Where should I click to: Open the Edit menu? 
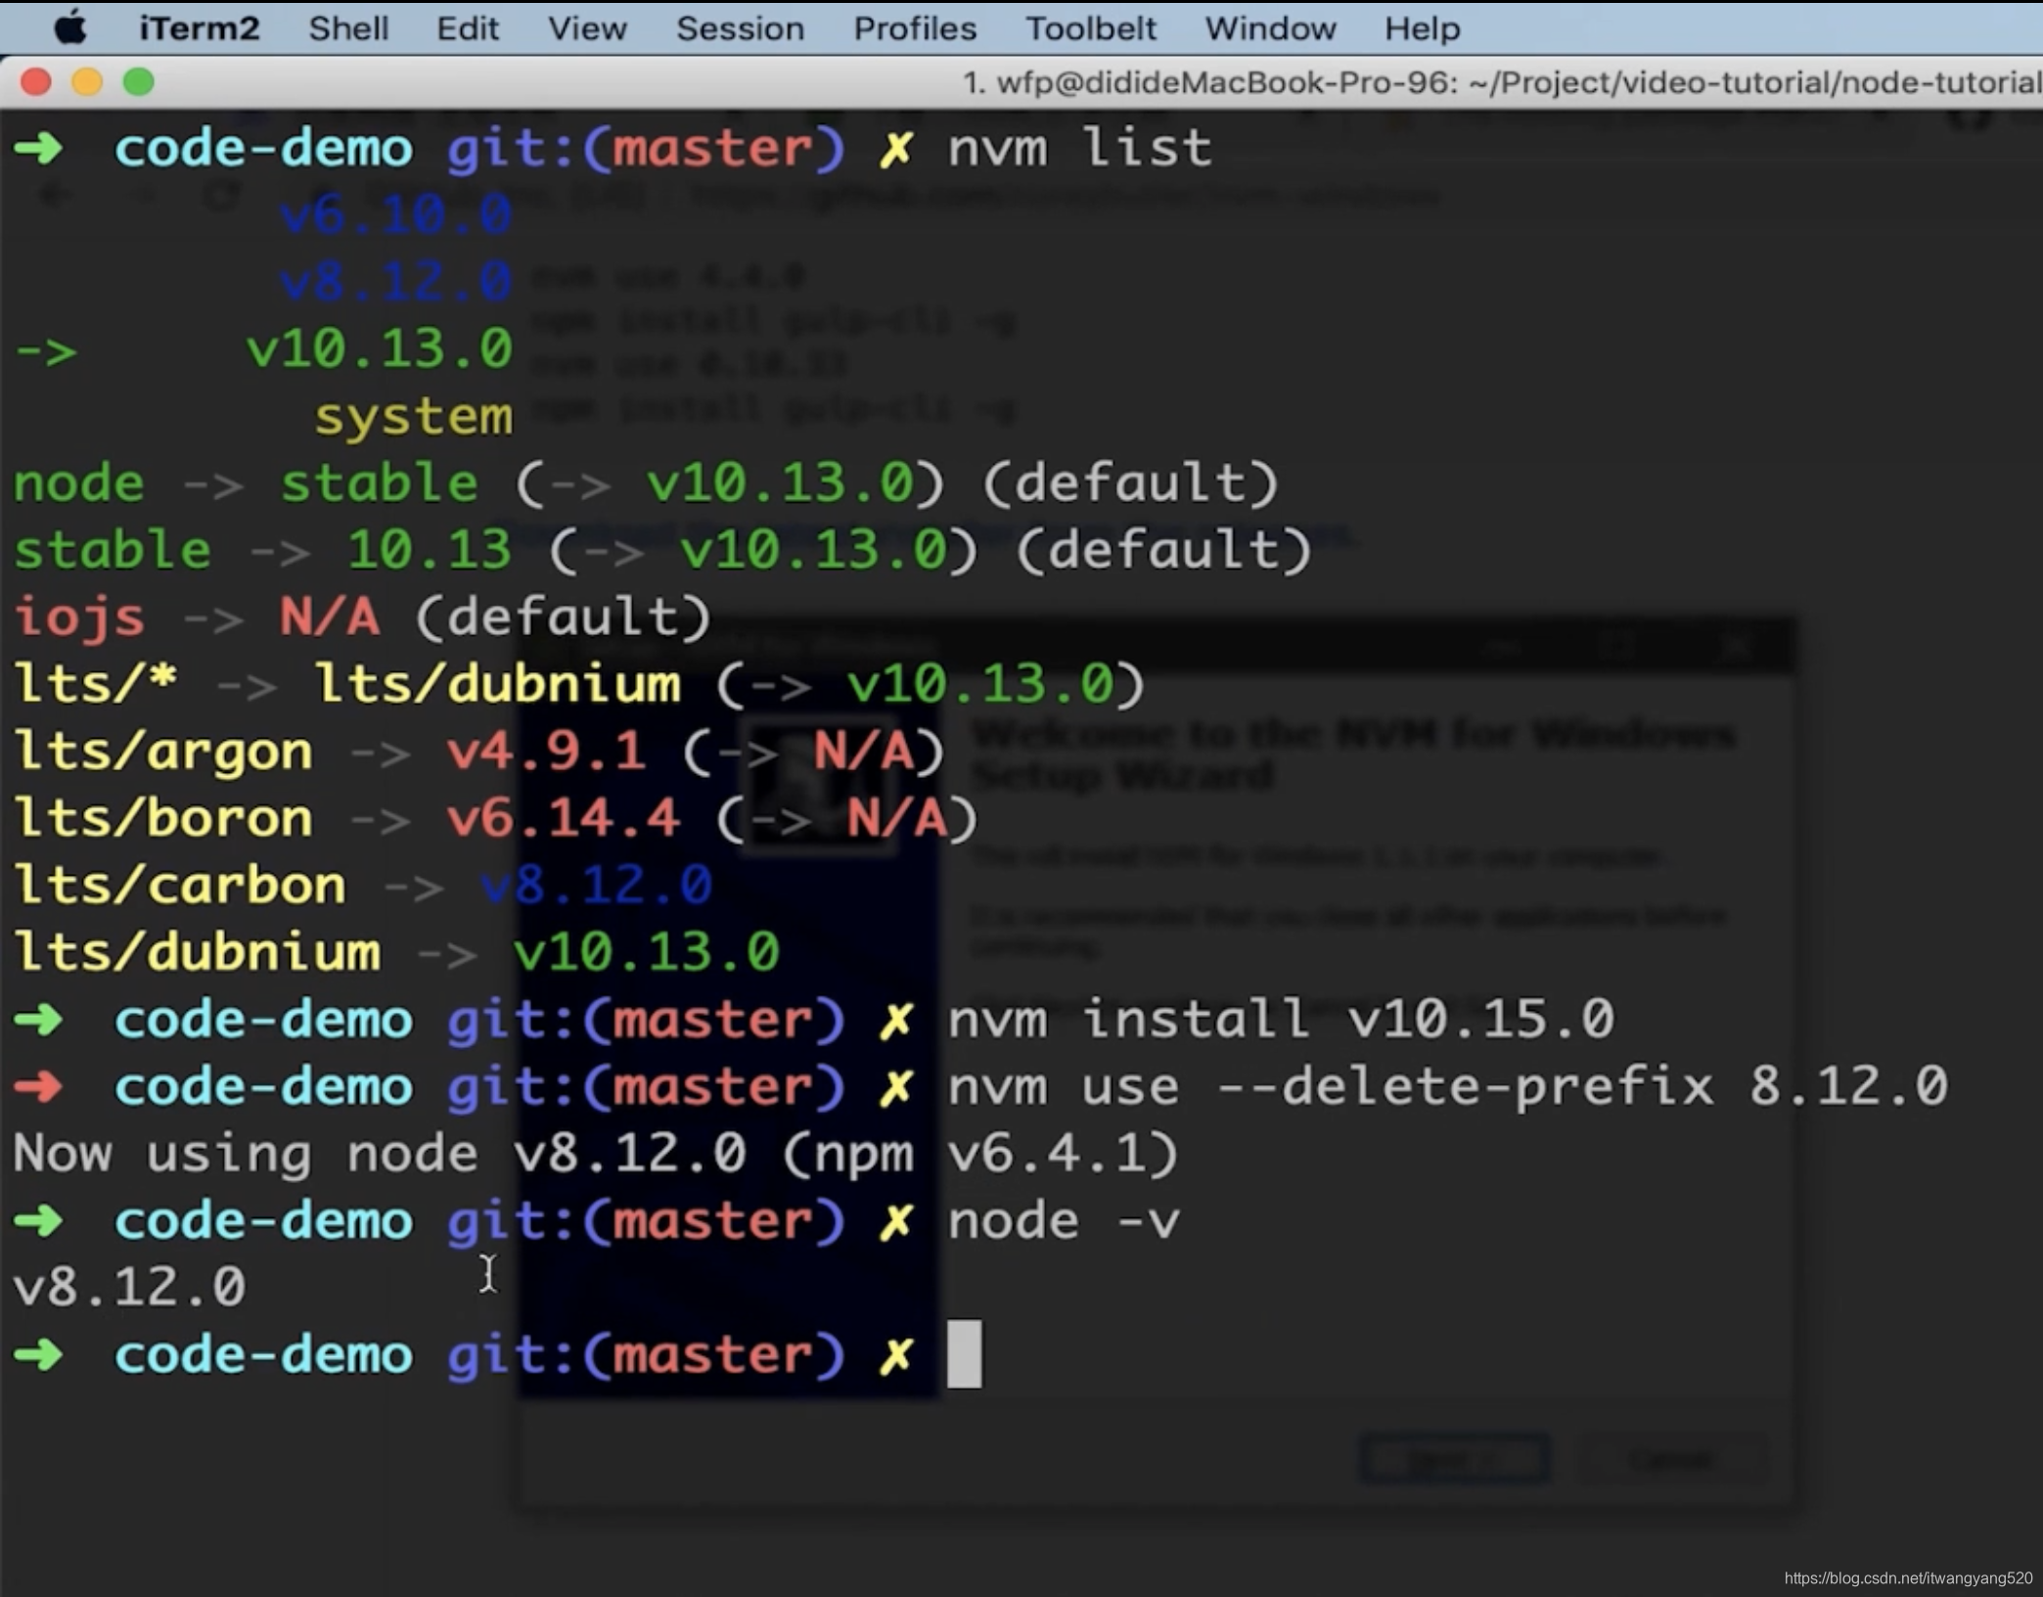[467, 28]
